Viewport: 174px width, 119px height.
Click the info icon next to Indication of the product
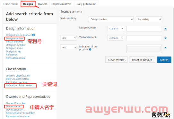90,49
